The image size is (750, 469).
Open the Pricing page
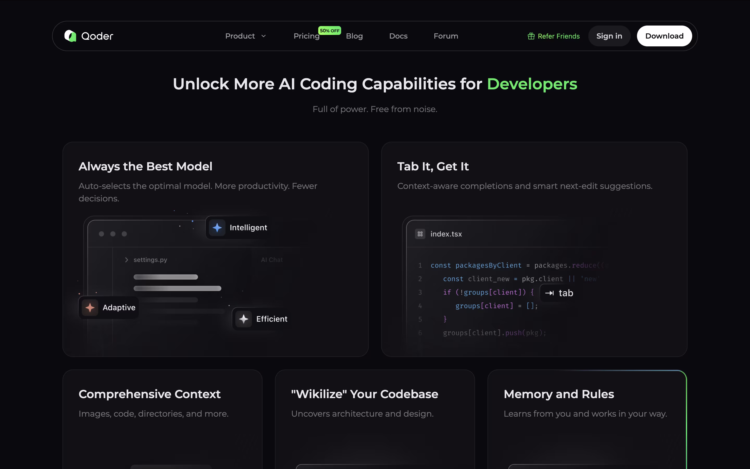pos(306,36)
